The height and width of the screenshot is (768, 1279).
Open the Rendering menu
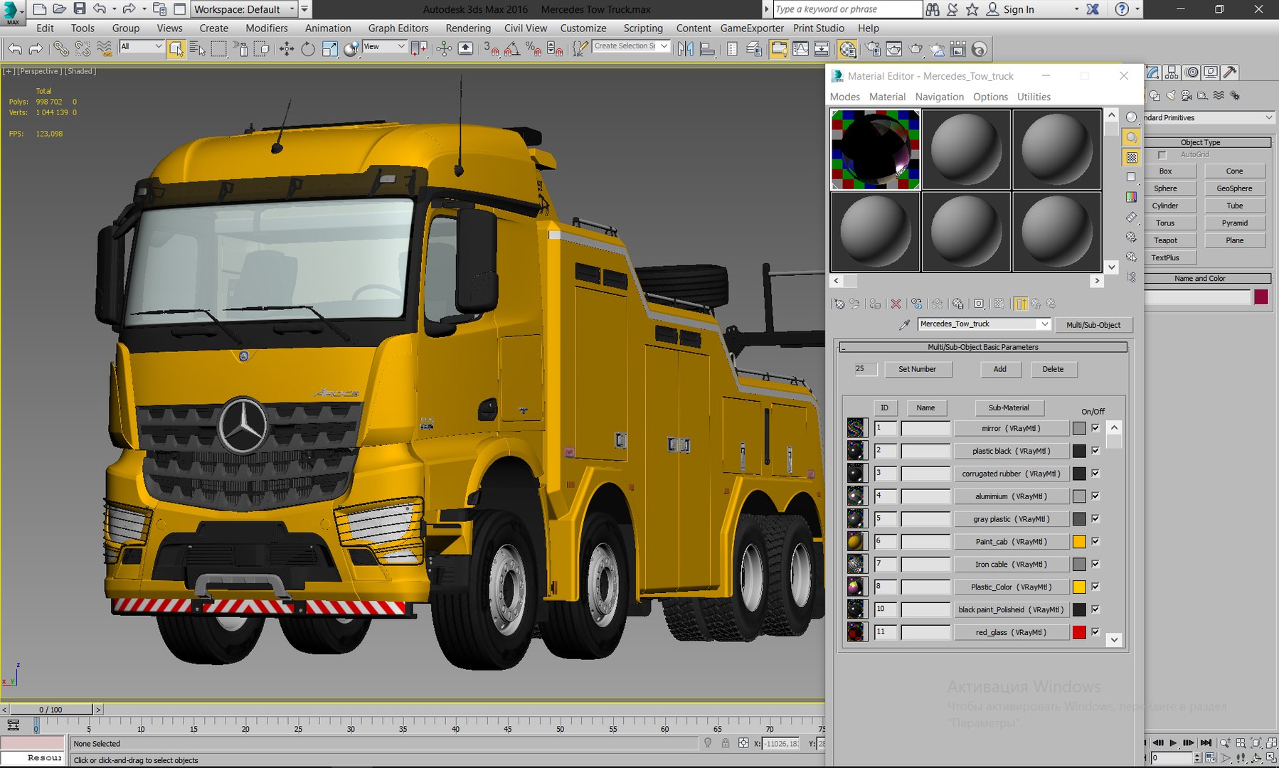point(468,28)
